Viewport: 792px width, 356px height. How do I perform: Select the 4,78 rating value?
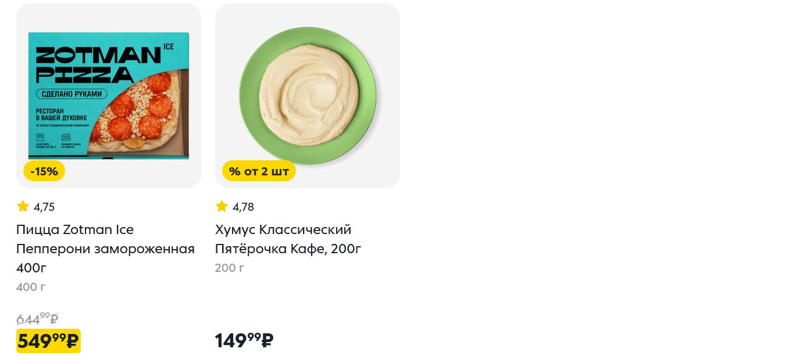point(243,207)
